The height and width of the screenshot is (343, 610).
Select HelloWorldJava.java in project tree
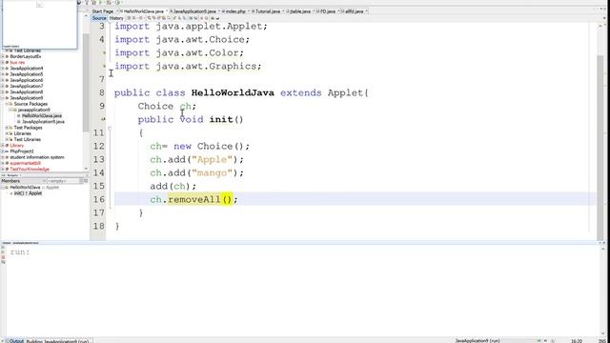click(x=42, y=116)
